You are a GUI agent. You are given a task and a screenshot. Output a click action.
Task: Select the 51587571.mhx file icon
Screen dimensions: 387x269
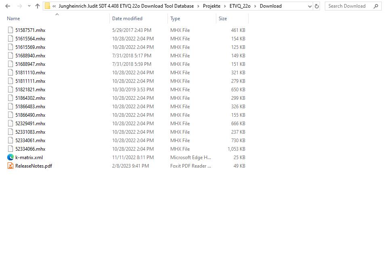(10, 30)
